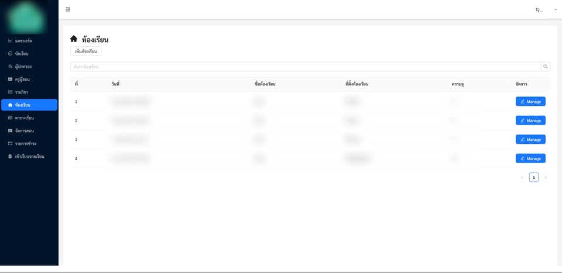
Task: Open ผู้ปกครอง in the sidebar
Action: pos(29,67)
